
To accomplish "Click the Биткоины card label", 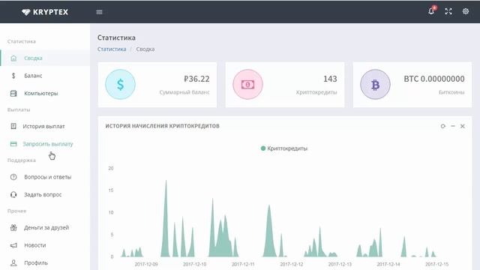I will (451, 92).
